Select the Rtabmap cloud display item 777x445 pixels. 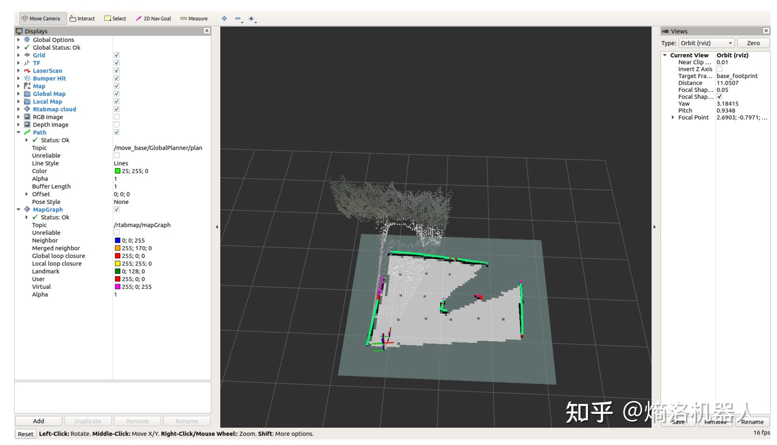point(54,109)
